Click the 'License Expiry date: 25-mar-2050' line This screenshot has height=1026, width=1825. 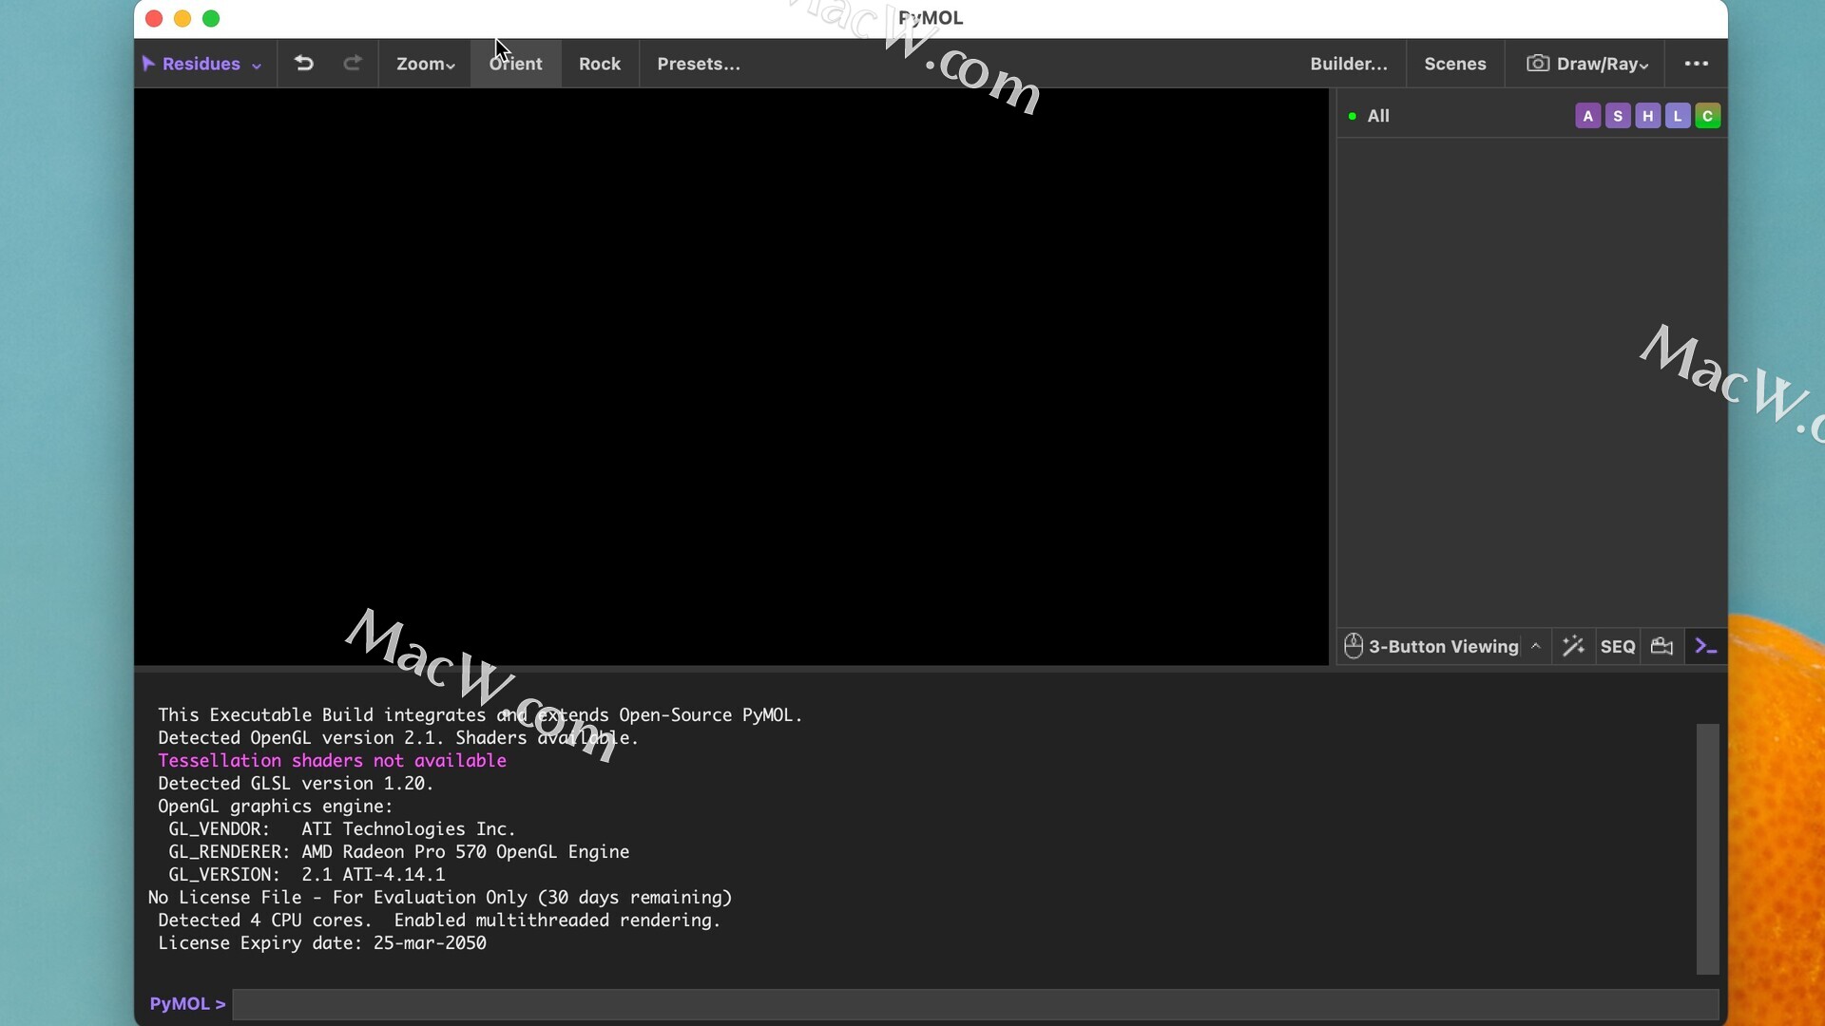point(322,943)
